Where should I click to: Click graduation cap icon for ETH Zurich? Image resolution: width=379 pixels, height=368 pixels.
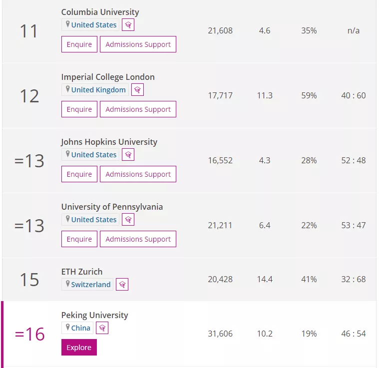click(122, 285)
